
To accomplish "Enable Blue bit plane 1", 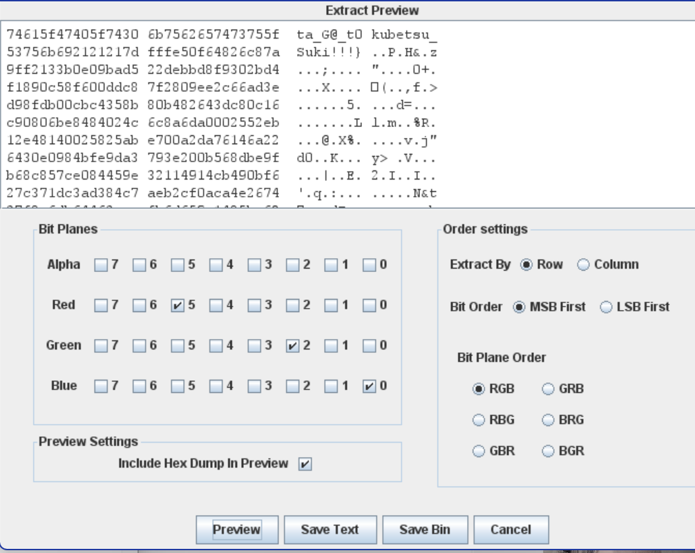I will [331, 386].
